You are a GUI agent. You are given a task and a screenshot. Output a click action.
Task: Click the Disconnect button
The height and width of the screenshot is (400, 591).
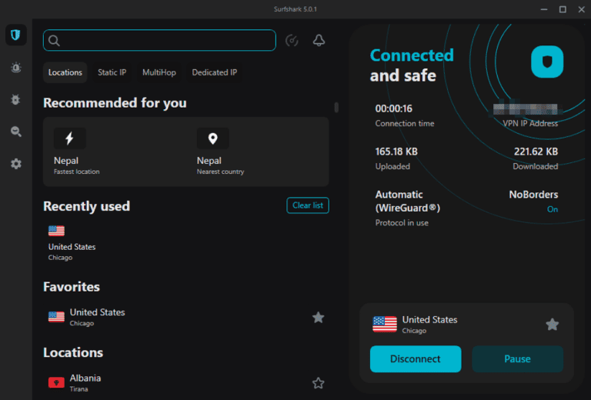pyautogui.click(x=416, y=358)
